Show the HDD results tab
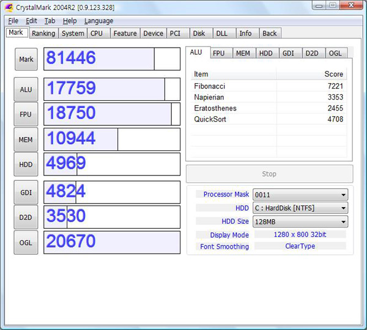Image resolution: width=367 pixels, height=330 pixels. pyautogui.click(x=267, y=53)
